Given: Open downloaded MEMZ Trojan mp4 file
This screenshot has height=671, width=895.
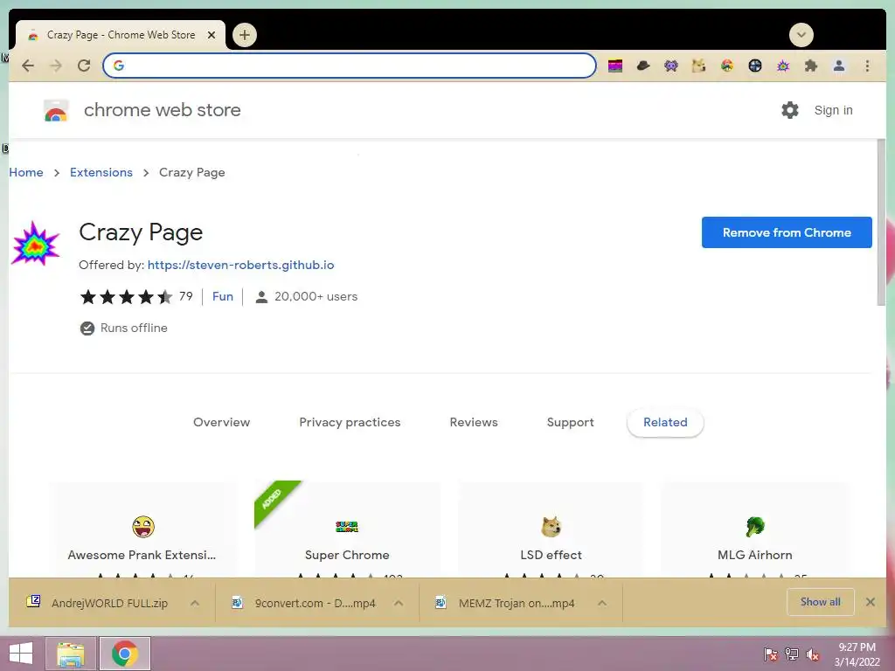Looking at the screenshot, I should [508, 603].
